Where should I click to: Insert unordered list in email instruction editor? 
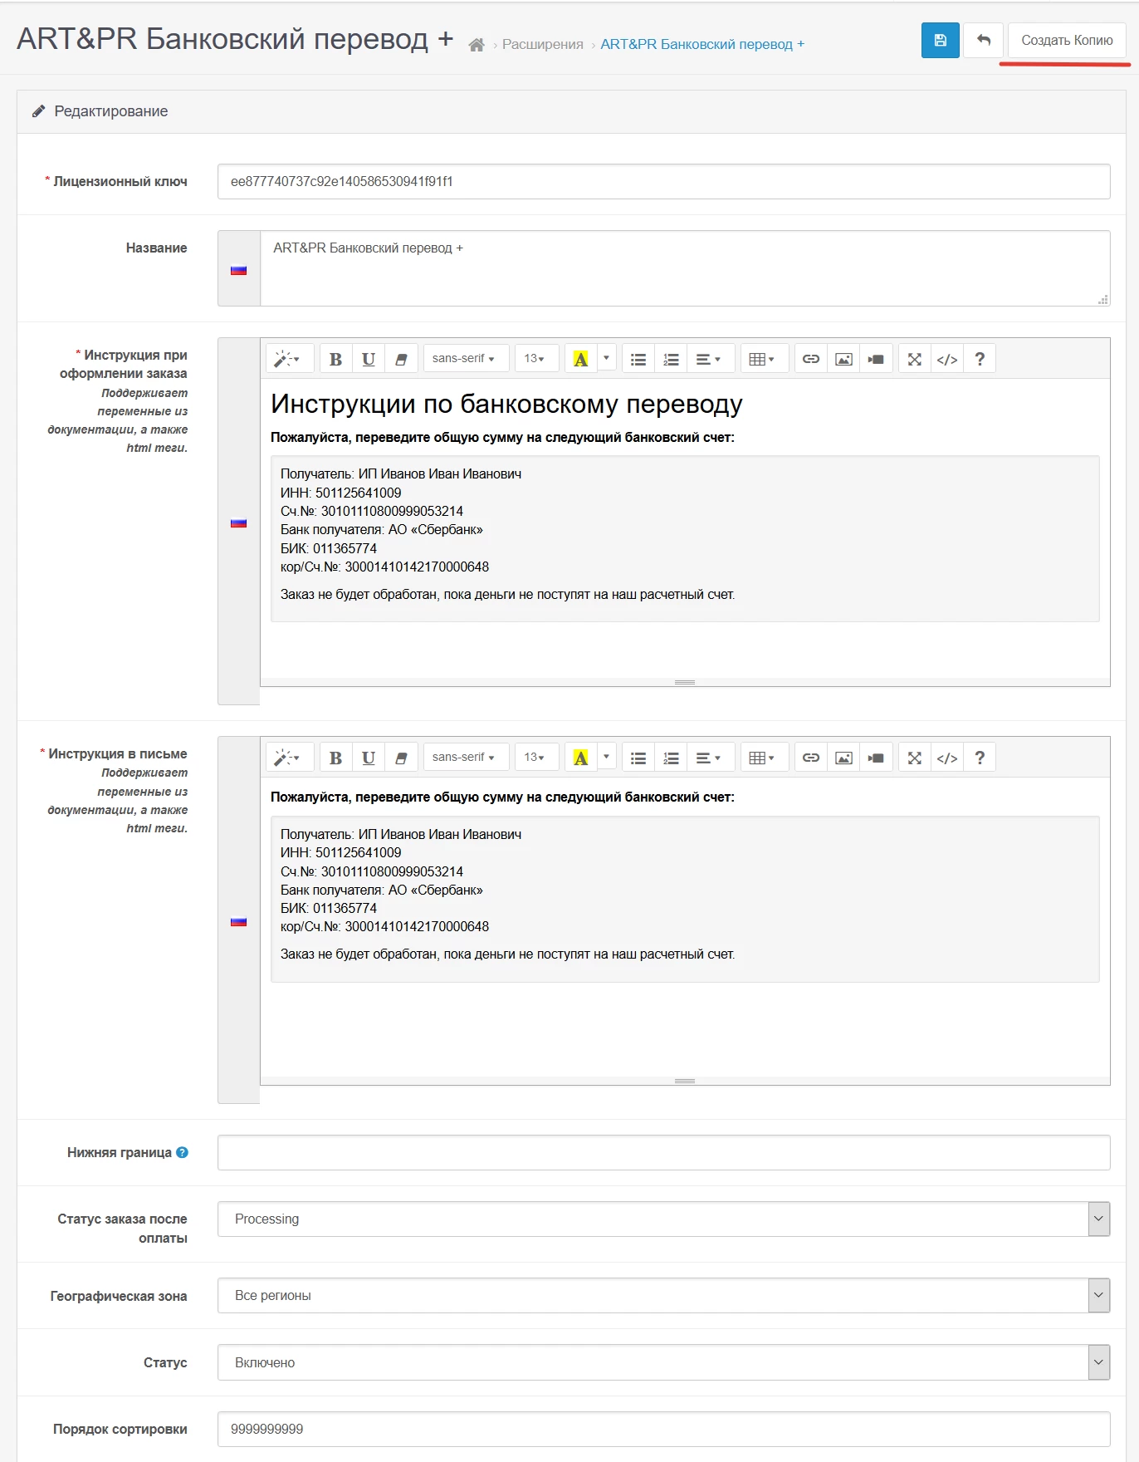click(x=638, y=758)
